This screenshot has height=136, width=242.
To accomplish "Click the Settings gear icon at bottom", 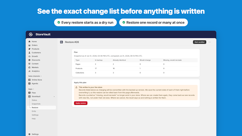I will click(x=29, y=134).
